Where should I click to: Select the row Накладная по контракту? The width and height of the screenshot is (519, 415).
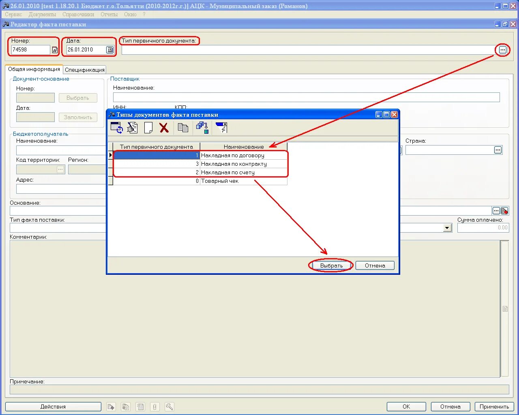200,164
